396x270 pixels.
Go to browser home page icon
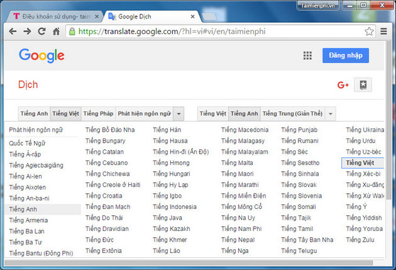pyautogui.click(x=57, y=31)
